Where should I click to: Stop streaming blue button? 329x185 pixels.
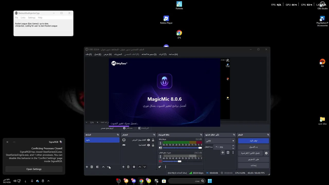253,141
